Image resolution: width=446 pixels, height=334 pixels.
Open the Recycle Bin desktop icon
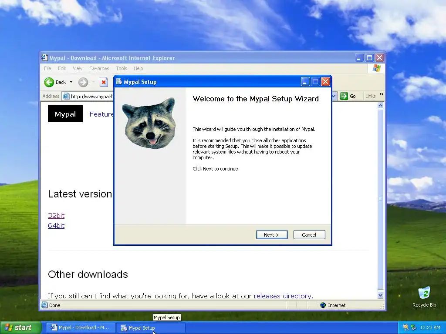click(x=424, y=297)
